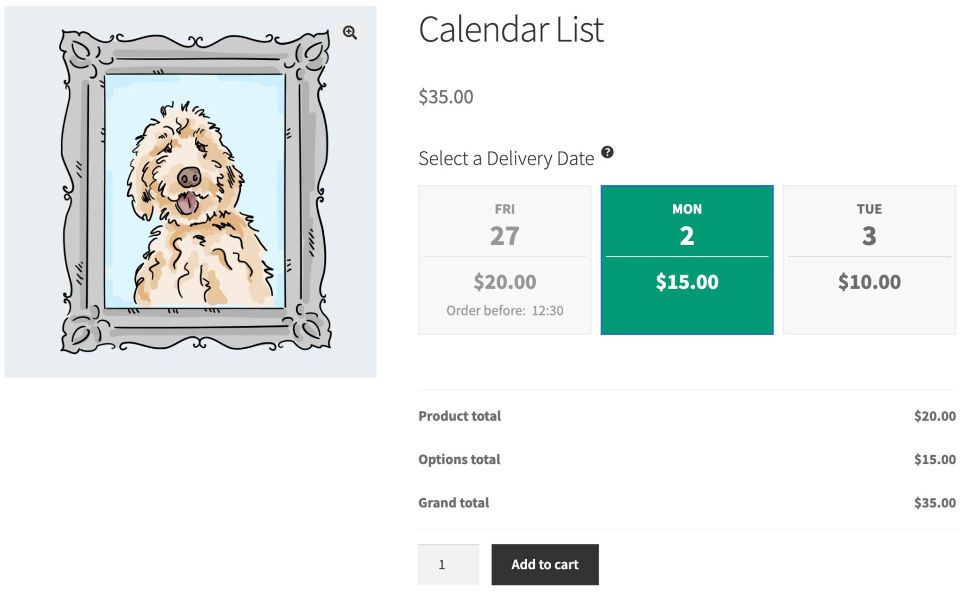Click the $15.00 price on Monday tile

click(686, 282)
